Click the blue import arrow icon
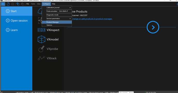This screenshot has height=93, width=178. pos(18,4)
